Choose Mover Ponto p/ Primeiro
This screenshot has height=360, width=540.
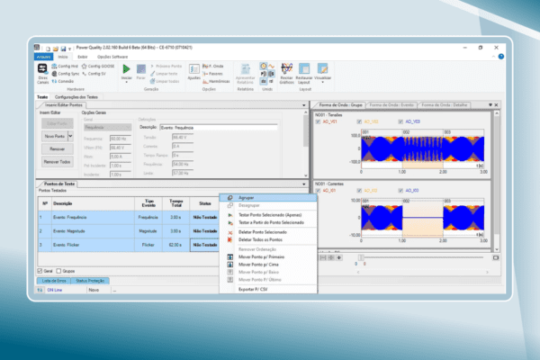(268, 257)
